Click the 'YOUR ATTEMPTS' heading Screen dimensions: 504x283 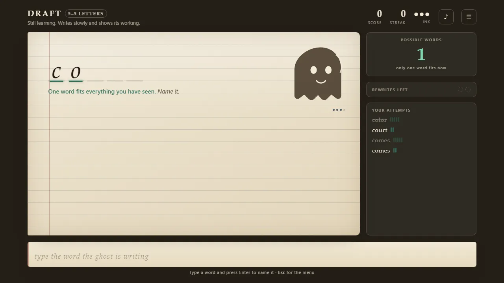[391, 110]
